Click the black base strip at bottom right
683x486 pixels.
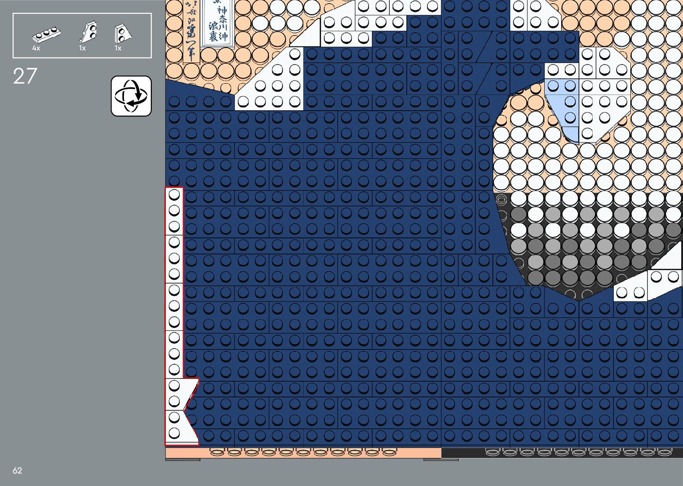tap(562, 453)
